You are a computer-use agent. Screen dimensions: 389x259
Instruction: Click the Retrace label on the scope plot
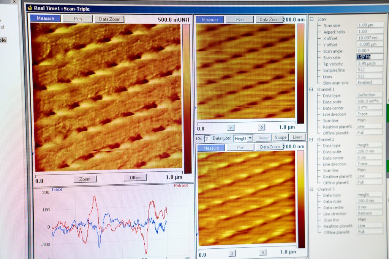coord(181,185)
